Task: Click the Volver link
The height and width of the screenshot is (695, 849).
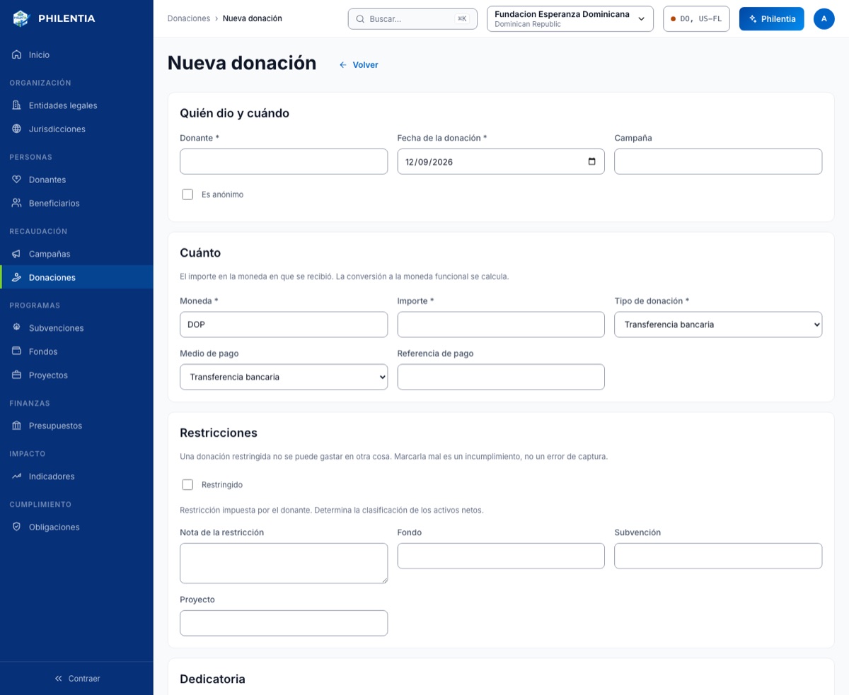Action: (359, 65)
